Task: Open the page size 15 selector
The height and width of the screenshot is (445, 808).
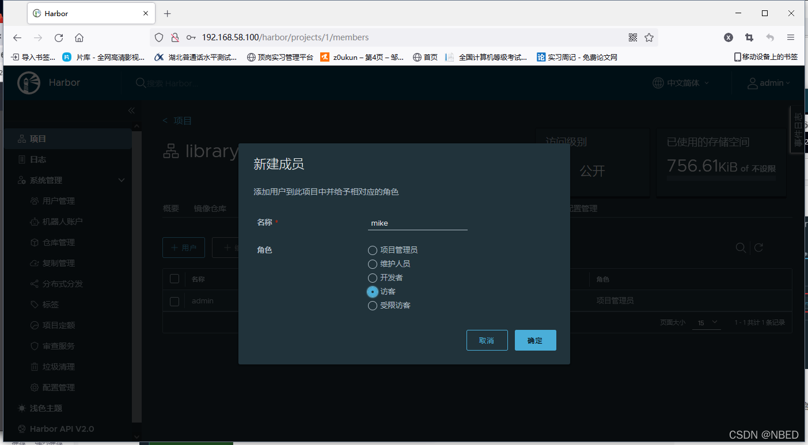Action: [706, 322]
